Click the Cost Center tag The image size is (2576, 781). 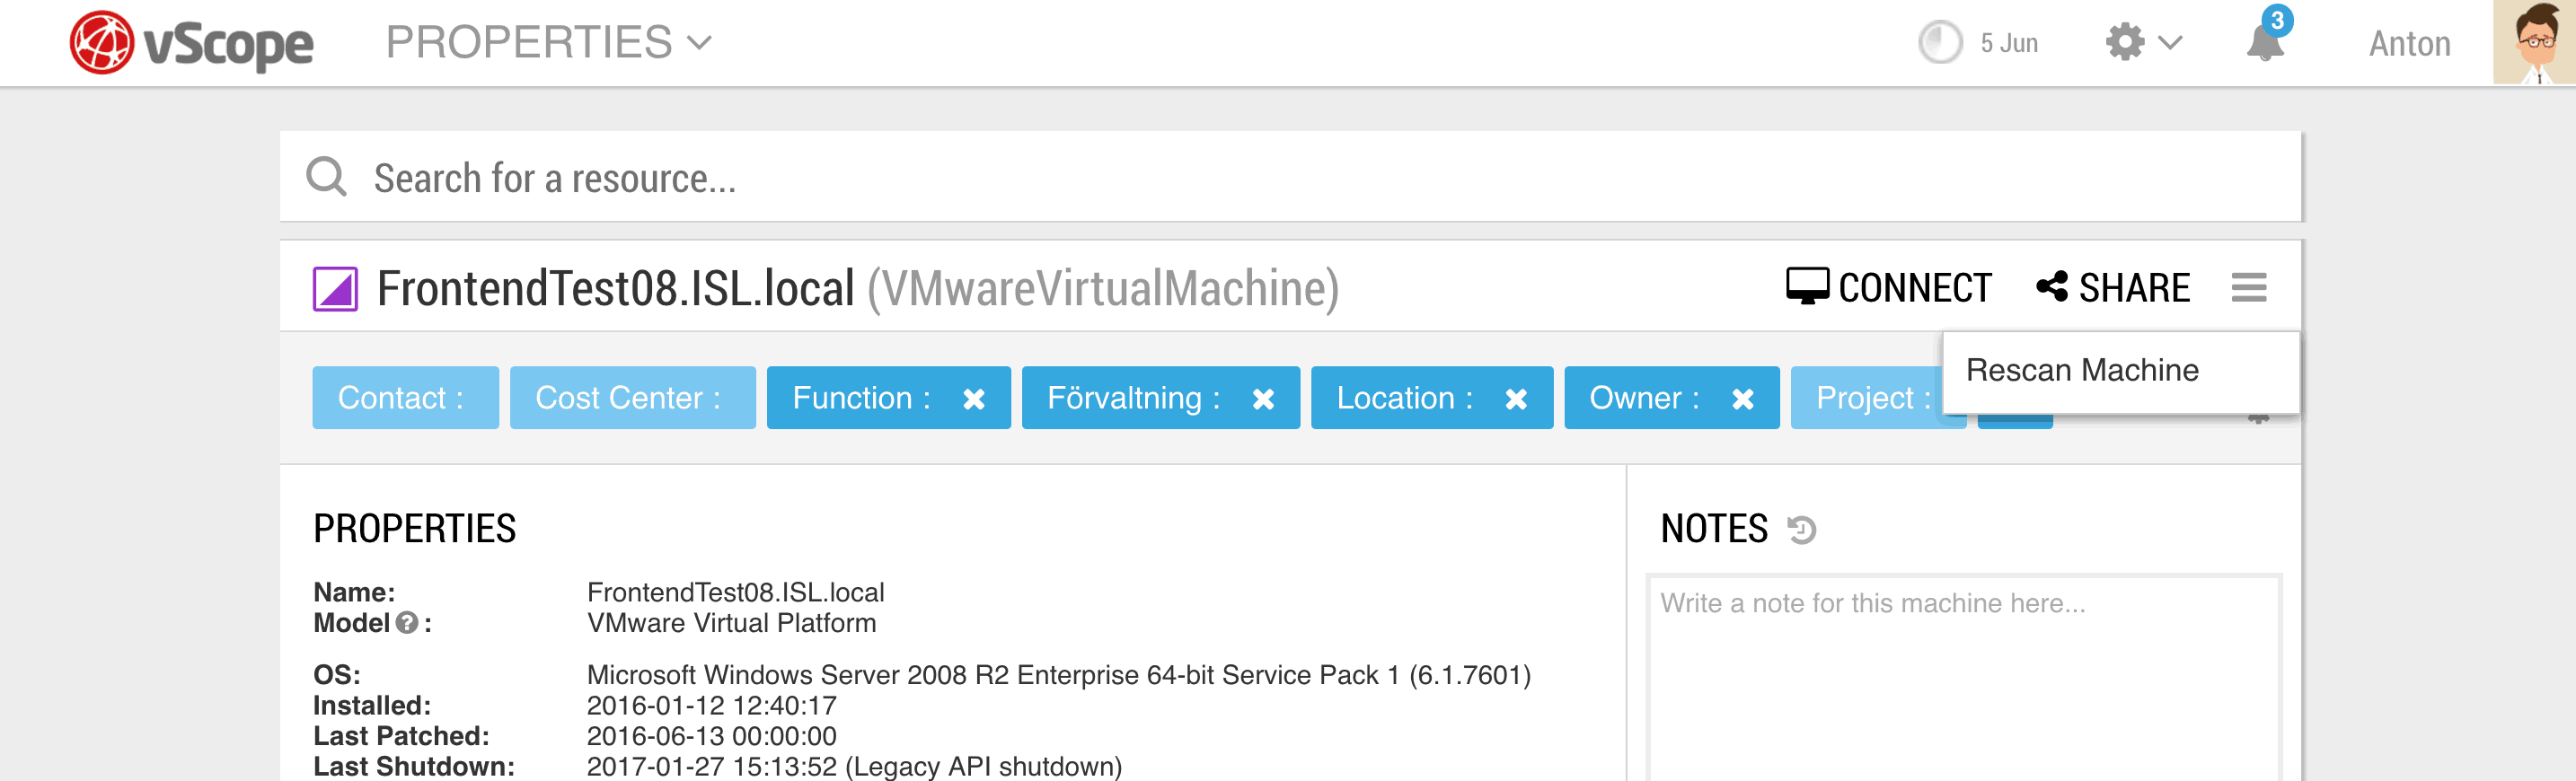[x=632, y=398]
